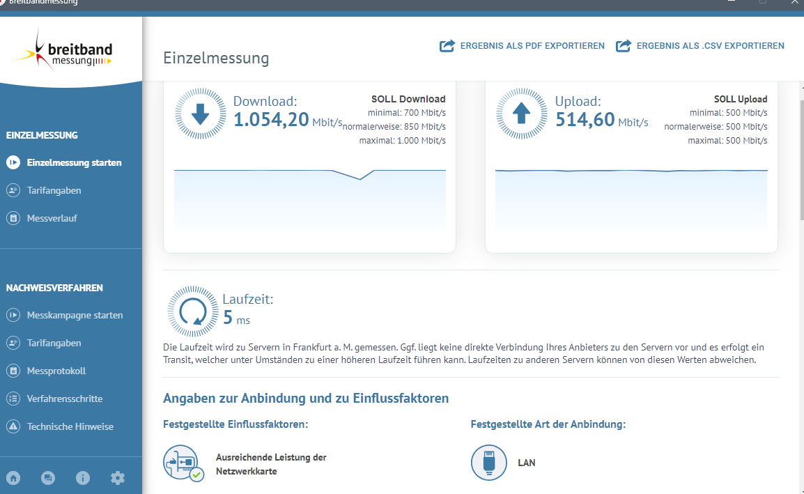The height and width of the screenshot is (494, 804).
Task: Click the PDF export share icon
Action: 447,46
